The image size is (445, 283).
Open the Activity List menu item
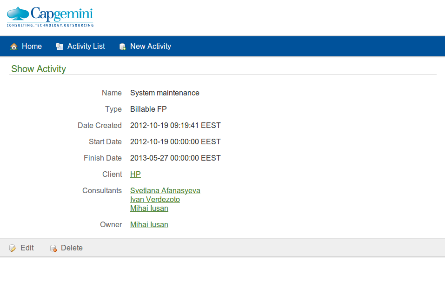pyautogui.click(x=86, y=47)
